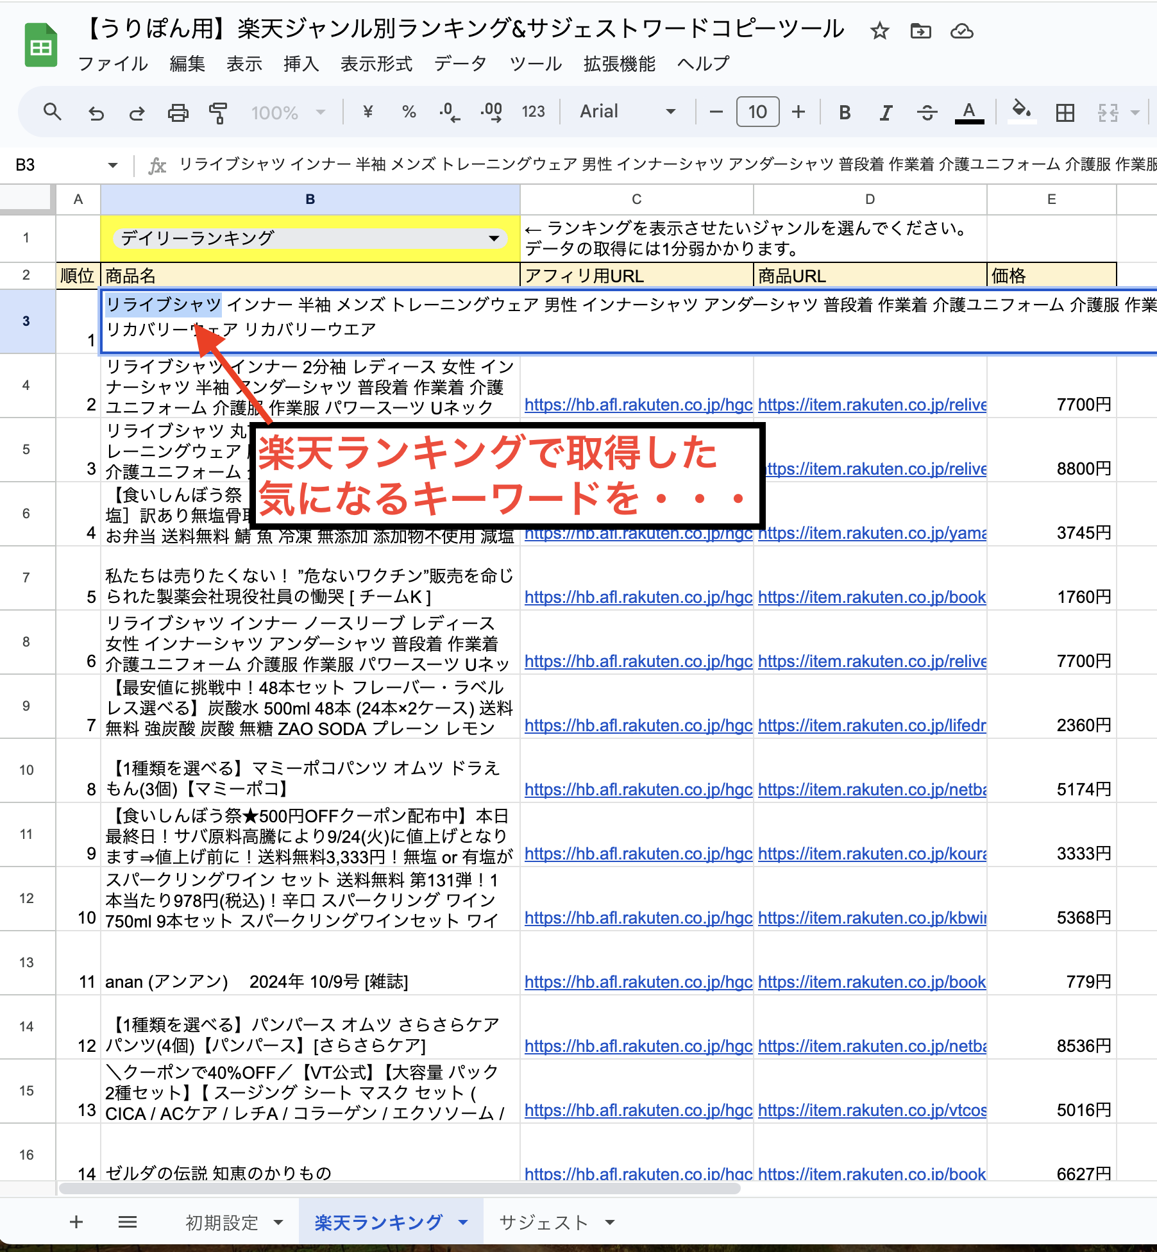Click the search magnifier in toolbar

[x=53, y=112]
